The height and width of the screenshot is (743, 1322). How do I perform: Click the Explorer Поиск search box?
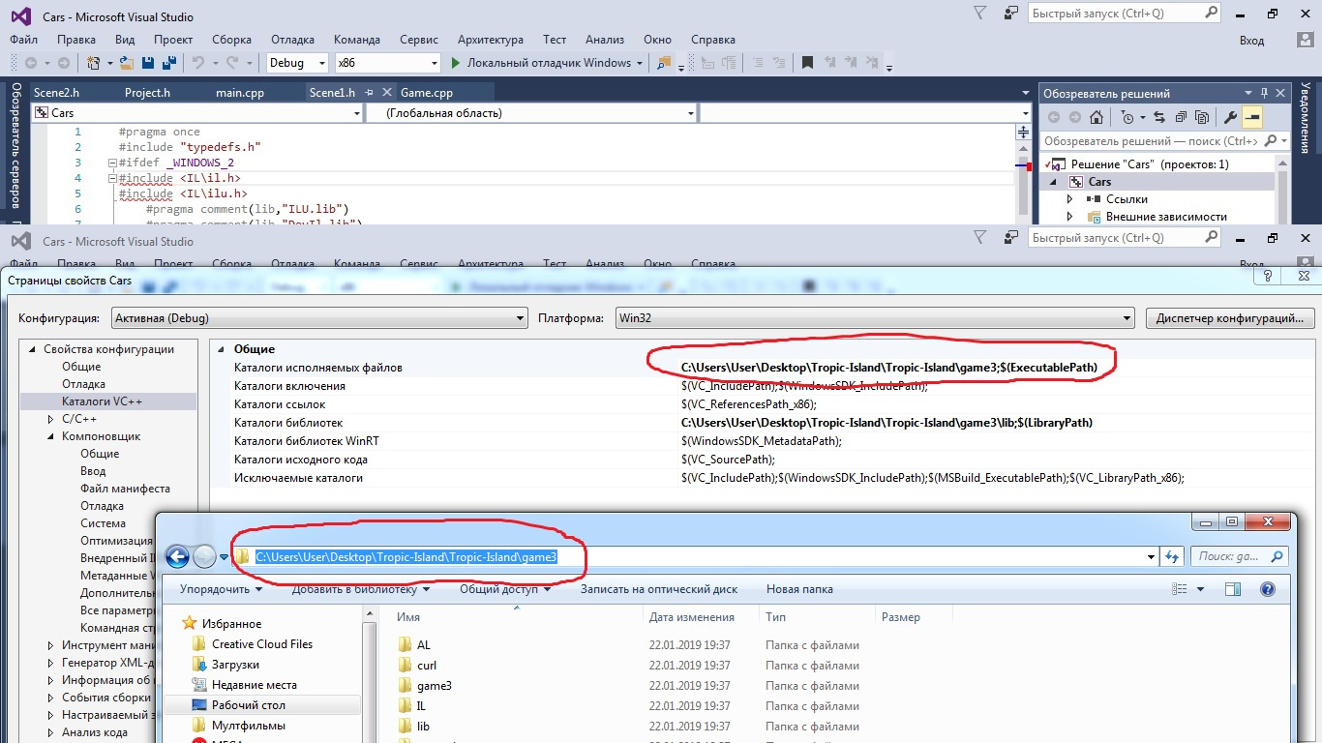pos(1240,556)
